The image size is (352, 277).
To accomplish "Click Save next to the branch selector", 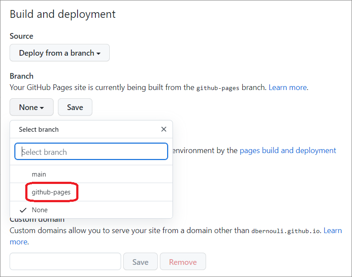I will point(75,107).
